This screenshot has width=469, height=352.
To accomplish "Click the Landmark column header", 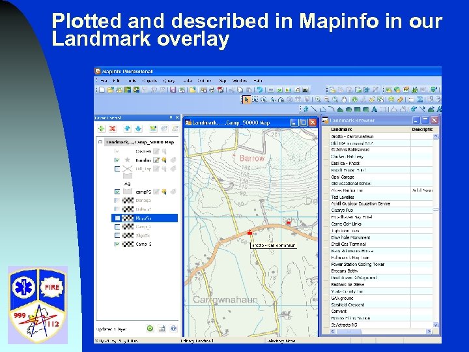I will pos(342,129).
